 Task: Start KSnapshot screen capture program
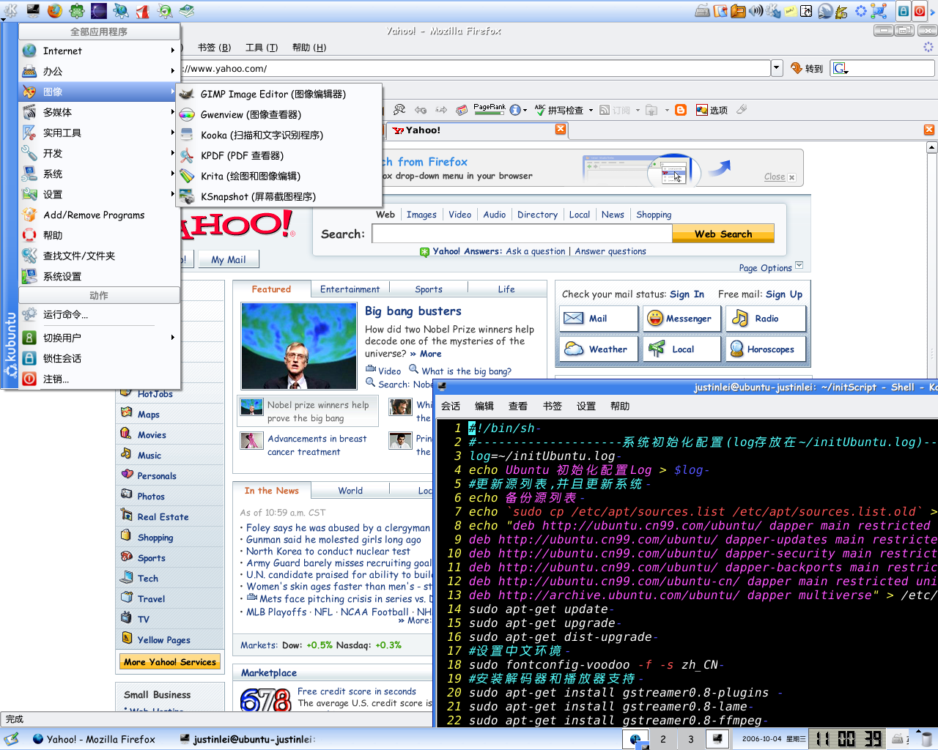(278, 196)
